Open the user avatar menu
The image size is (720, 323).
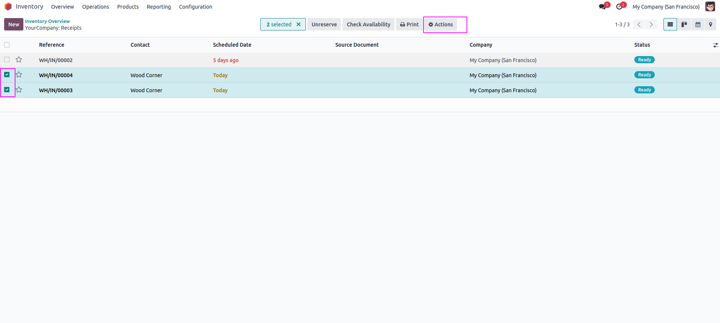[710, 7]
